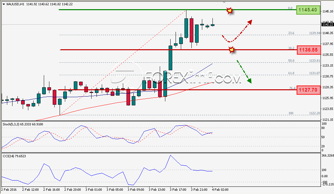
Task: Select the red 1127.70 support price label
Action: point(308,90)
